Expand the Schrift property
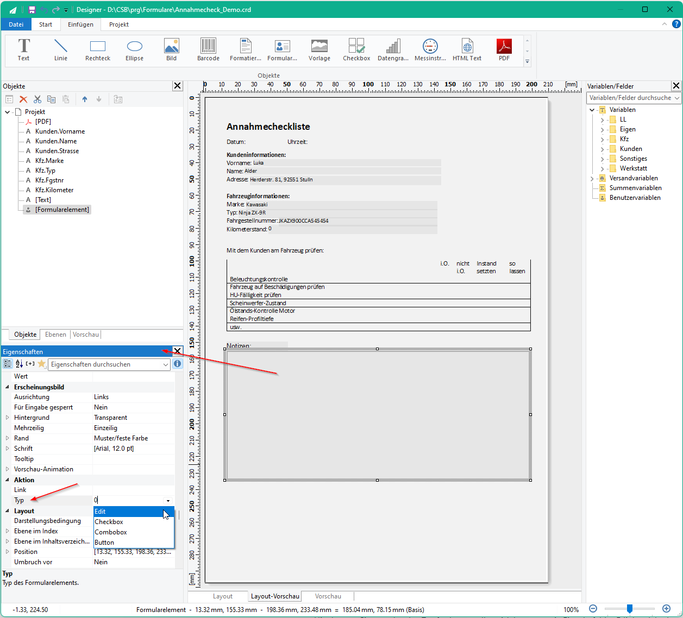This screenshot has width=683, height=618. (x=7, y=449)
